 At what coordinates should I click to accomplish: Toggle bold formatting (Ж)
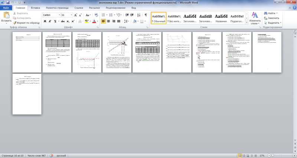(45, 22)
